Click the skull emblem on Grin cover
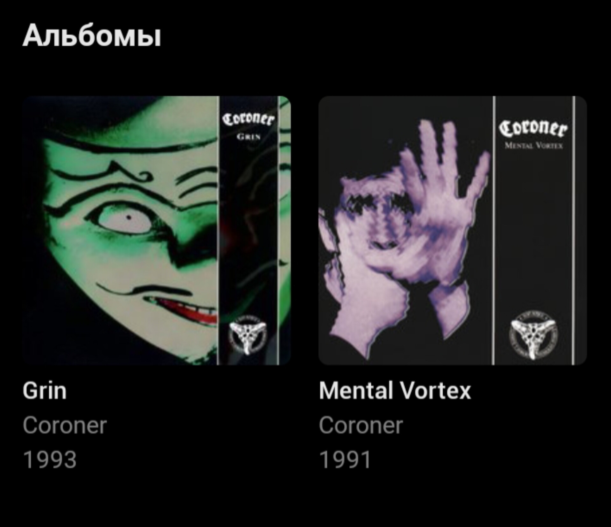The height and width of the screenshot is (527, 611). [248, 337]
